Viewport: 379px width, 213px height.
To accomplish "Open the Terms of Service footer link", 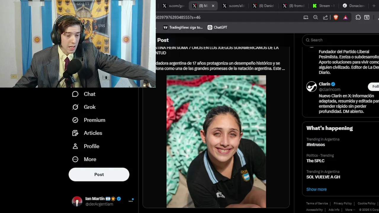I will [317, 204].
